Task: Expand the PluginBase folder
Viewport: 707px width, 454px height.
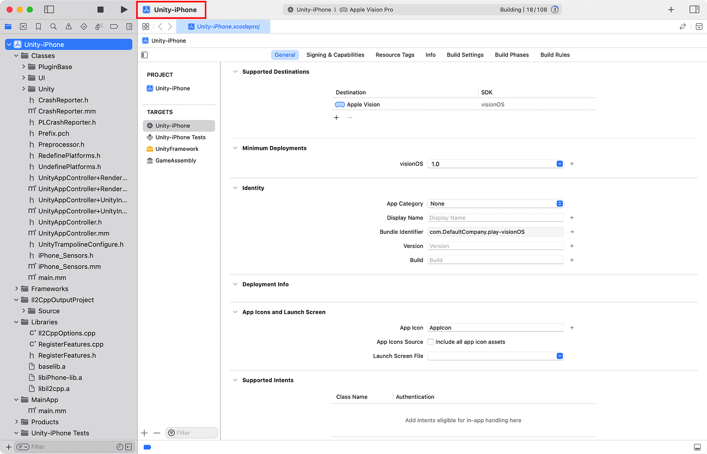Action: coord(23,67)
